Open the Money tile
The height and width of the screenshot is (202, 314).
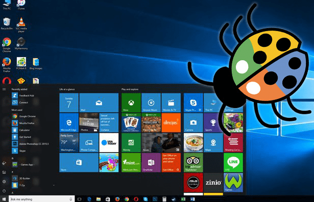(x=131, y=143)
